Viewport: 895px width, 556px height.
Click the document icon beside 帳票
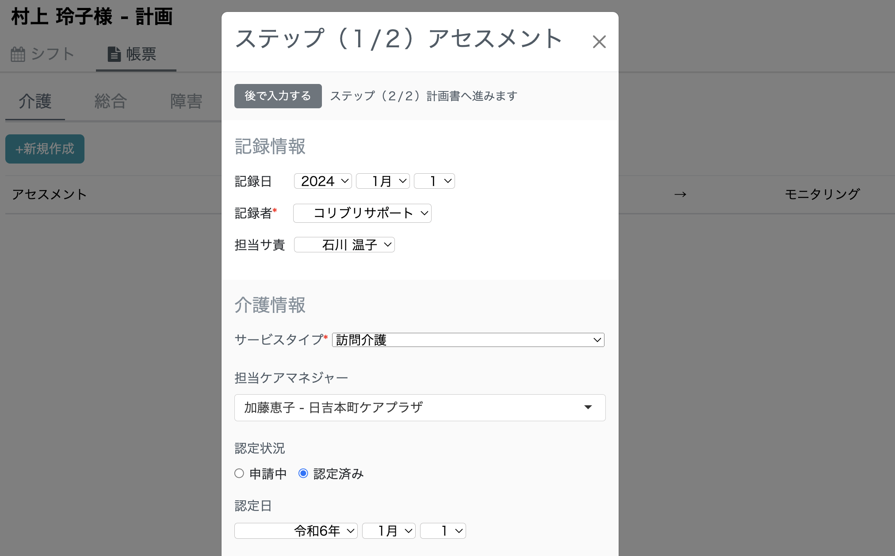point(114,53)
